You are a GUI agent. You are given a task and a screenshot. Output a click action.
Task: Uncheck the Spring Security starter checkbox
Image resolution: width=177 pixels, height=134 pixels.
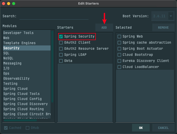click(61, 37)
